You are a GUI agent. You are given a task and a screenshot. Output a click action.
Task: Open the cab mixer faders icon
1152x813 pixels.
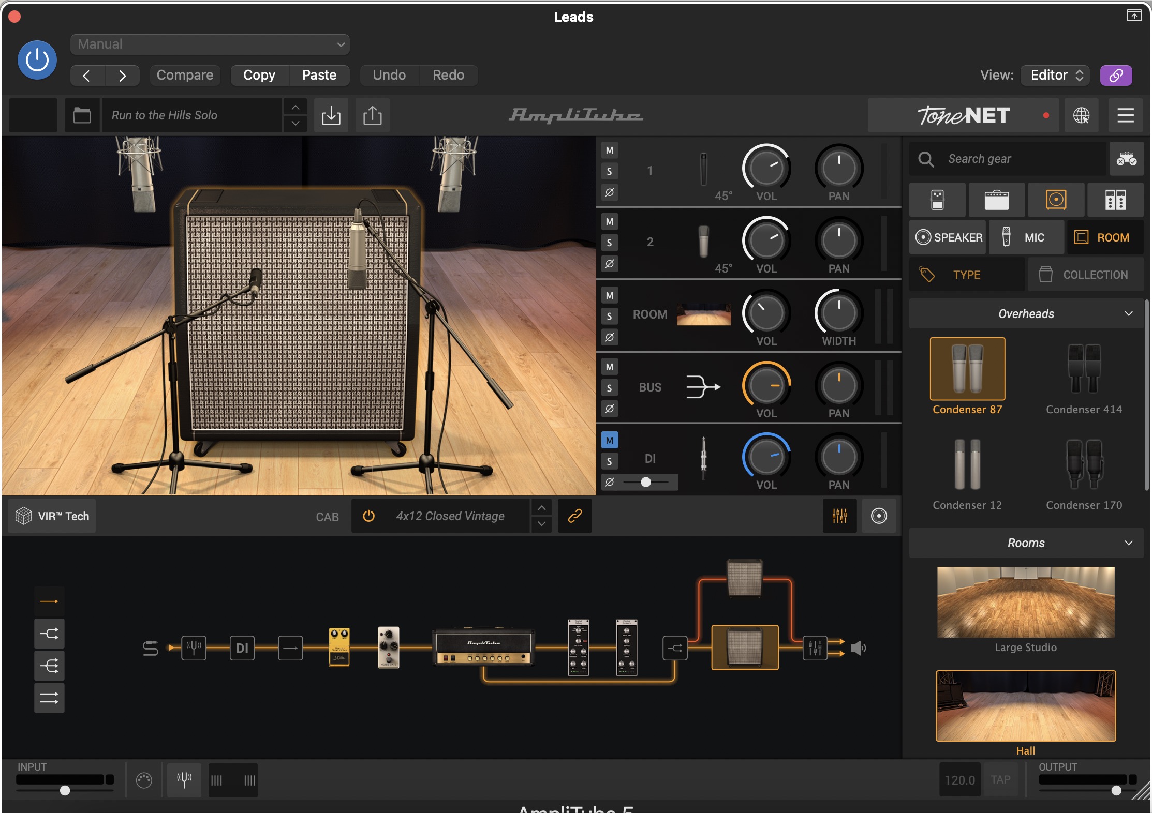pos(839,516)
